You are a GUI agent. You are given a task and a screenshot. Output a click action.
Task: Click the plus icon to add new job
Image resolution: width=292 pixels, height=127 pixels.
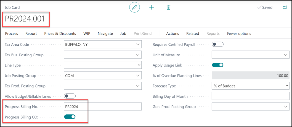tap(152, 7)
